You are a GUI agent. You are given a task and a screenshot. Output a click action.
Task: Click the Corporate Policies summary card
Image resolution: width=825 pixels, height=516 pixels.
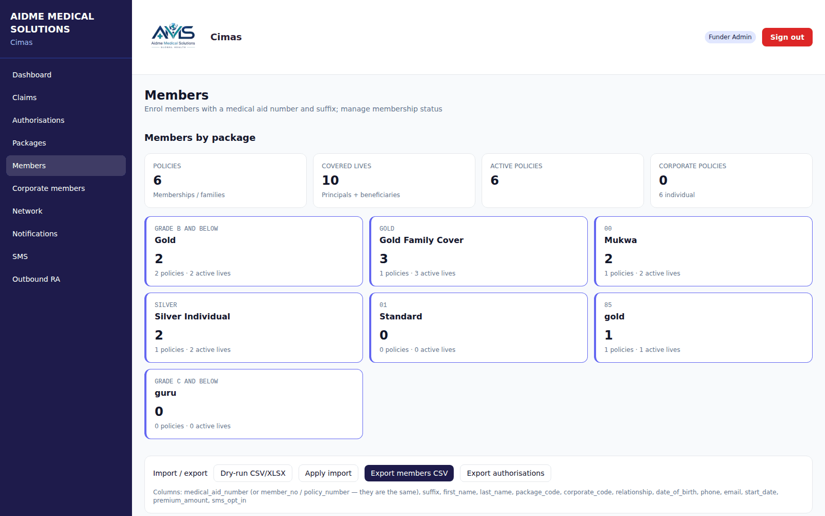coord(731,181)
